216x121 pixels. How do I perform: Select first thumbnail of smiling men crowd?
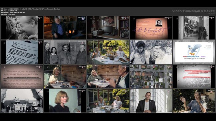(22, 28)
